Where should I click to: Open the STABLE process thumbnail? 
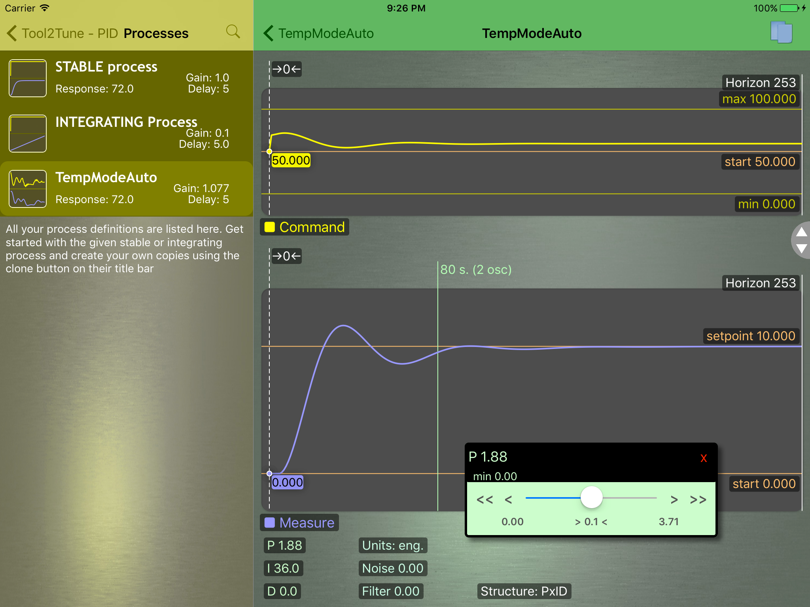(28, 78)
